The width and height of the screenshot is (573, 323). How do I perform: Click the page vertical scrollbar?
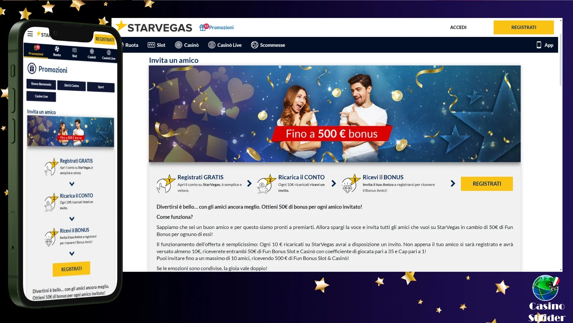click(x=560, y=62)
